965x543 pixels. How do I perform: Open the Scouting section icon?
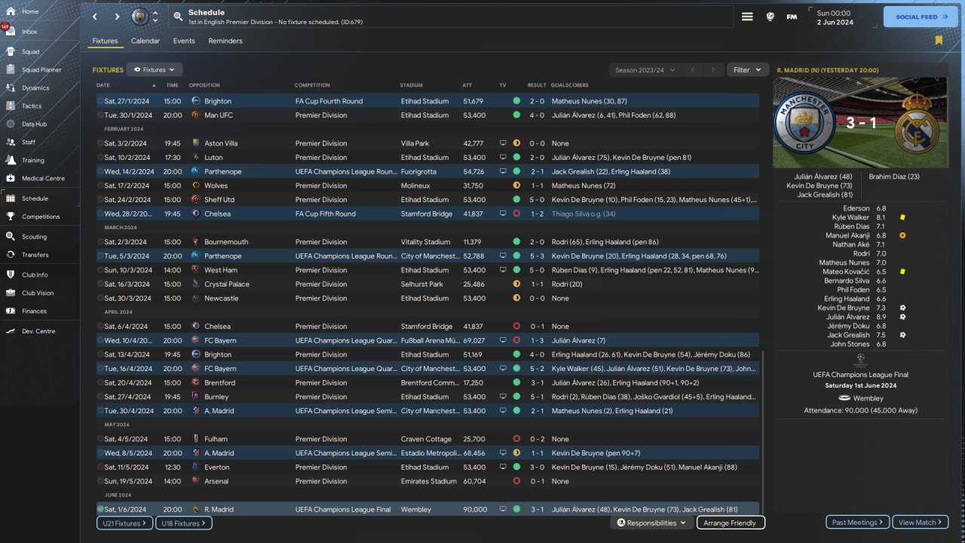click(11, 236)
